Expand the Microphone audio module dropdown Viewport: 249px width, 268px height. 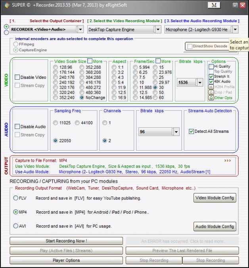pyautogui.click(x=235, y=29)
